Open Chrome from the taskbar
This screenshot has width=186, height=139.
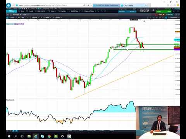49,136
